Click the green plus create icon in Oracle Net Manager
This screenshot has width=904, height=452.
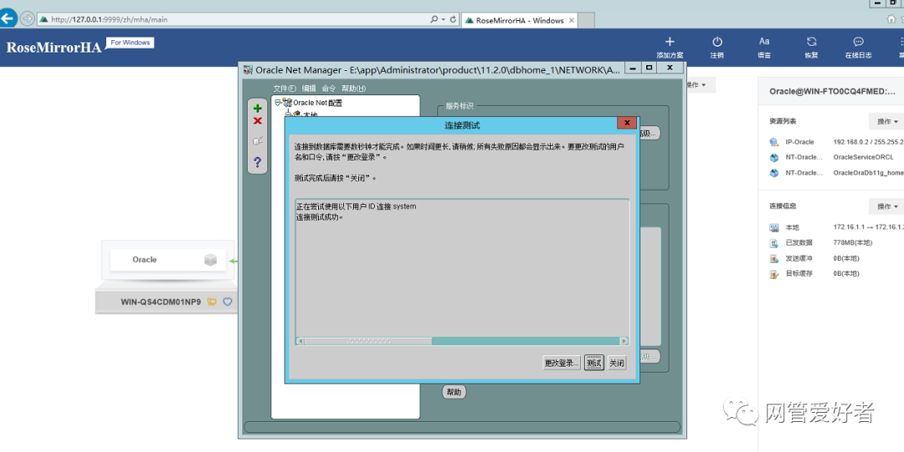coord(257,109)
